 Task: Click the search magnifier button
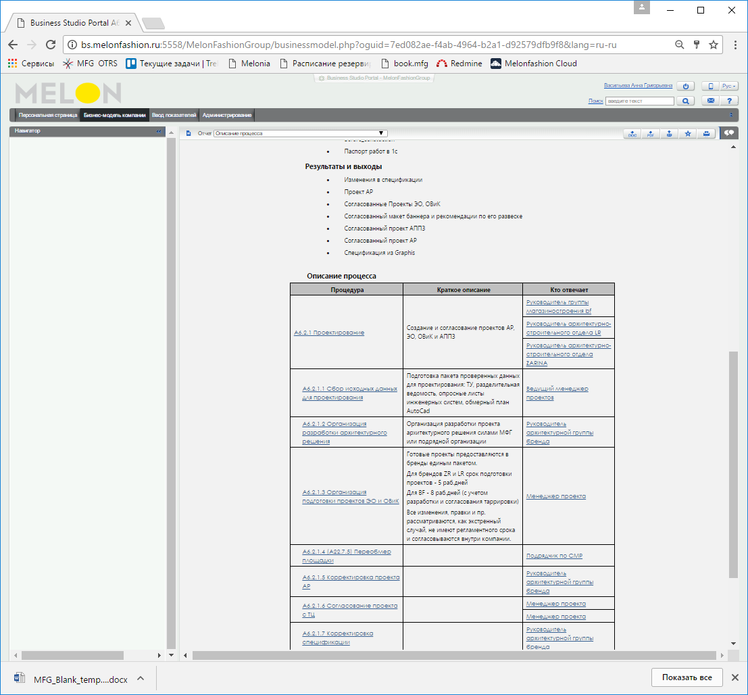tap(686, 101)
